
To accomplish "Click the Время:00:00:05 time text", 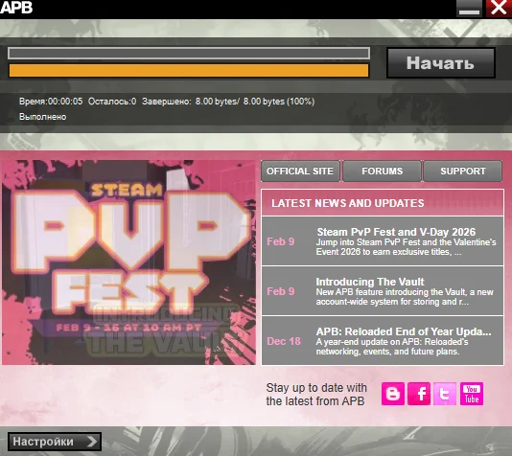I will pos(51,102).
